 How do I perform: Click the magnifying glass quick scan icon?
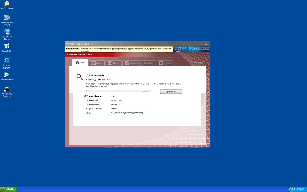(x=80, y=77)
